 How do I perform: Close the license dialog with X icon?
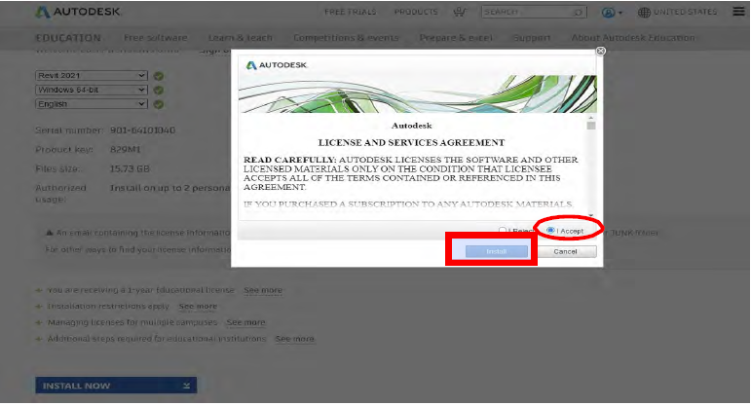600,51
